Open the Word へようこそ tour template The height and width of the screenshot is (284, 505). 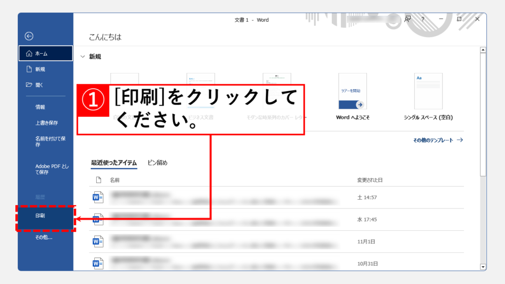click(x=353, y=97)
